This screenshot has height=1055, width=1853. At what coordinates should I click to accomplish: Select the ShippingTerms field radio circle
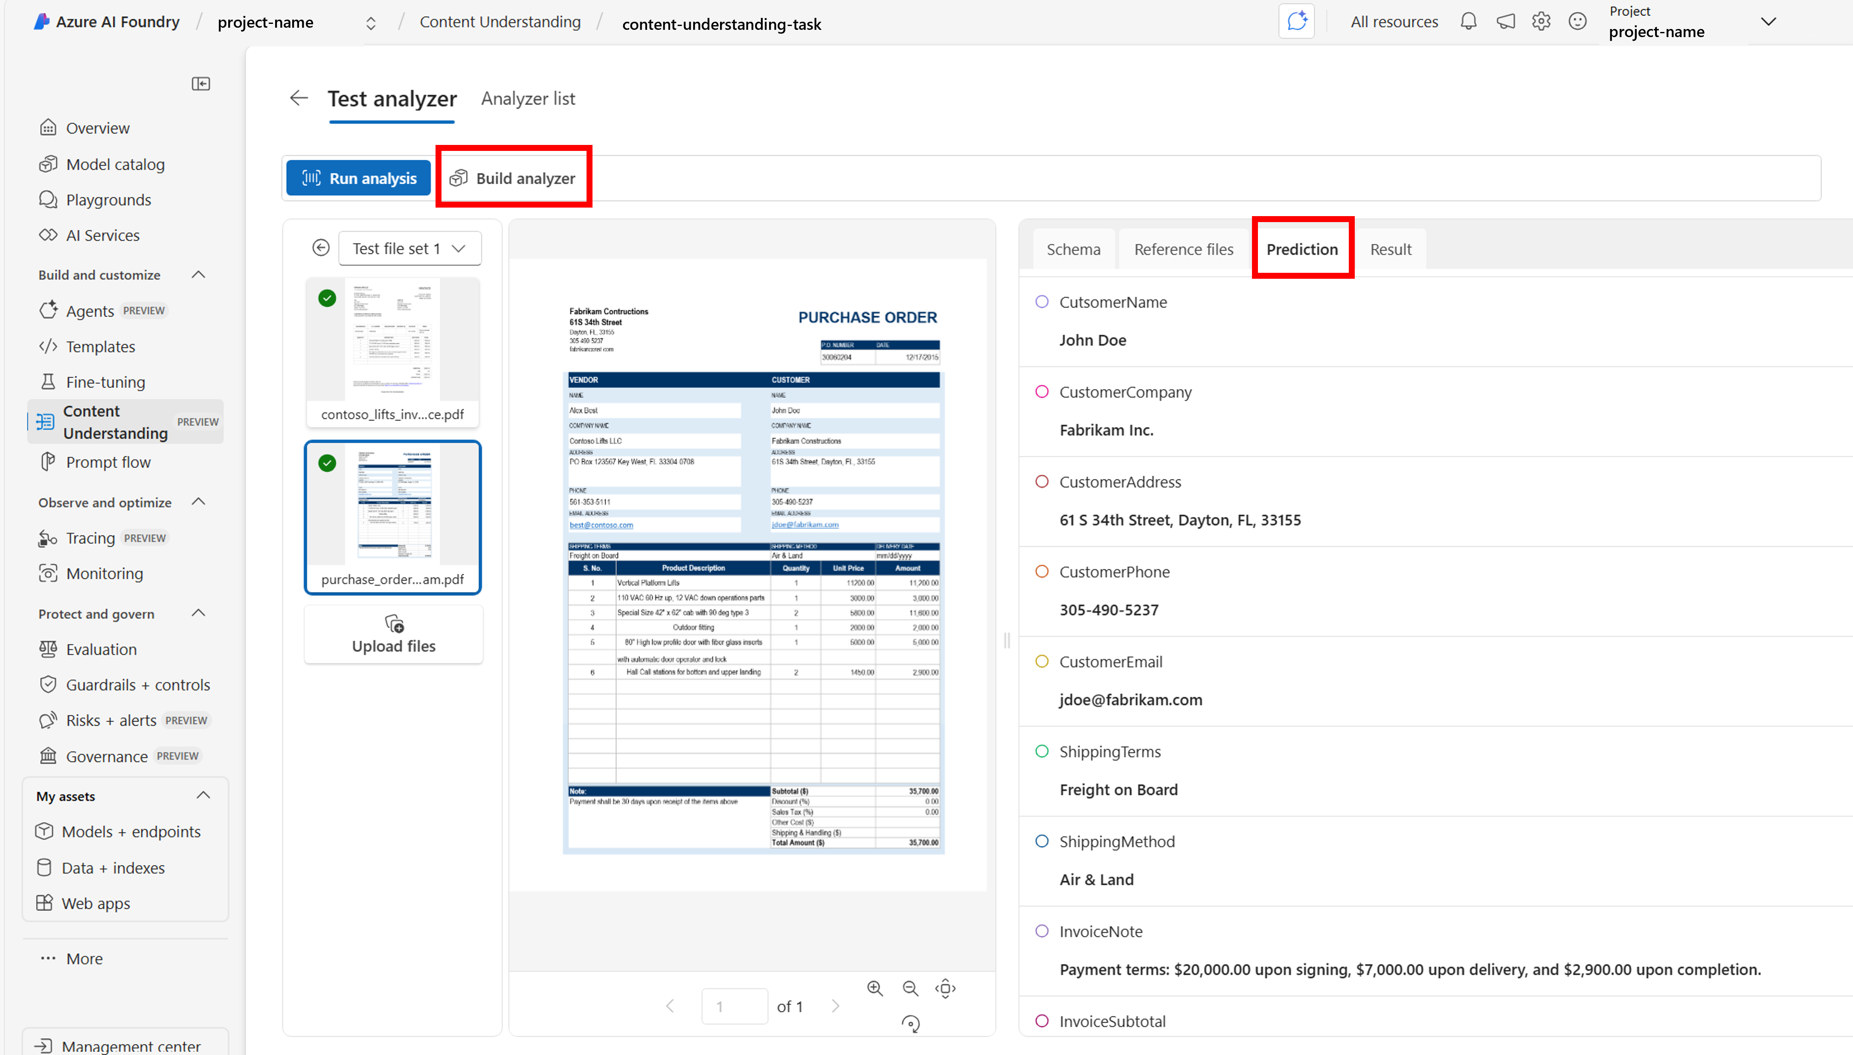1042,752
